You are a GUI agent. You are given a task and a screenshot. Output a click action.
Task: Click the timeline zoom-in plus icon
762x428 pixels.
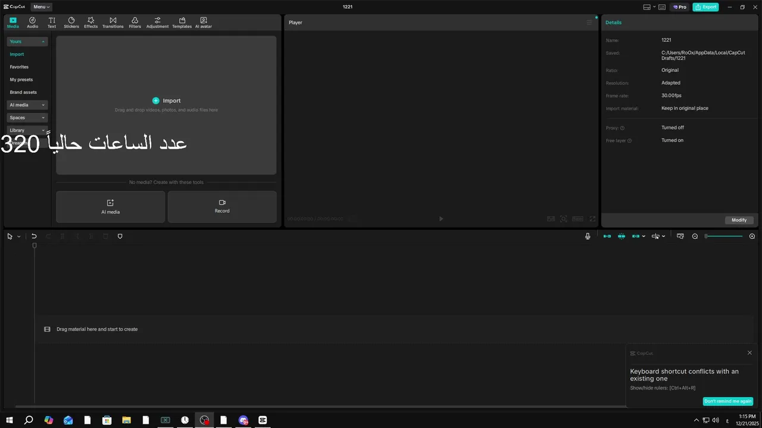(752, 237)
